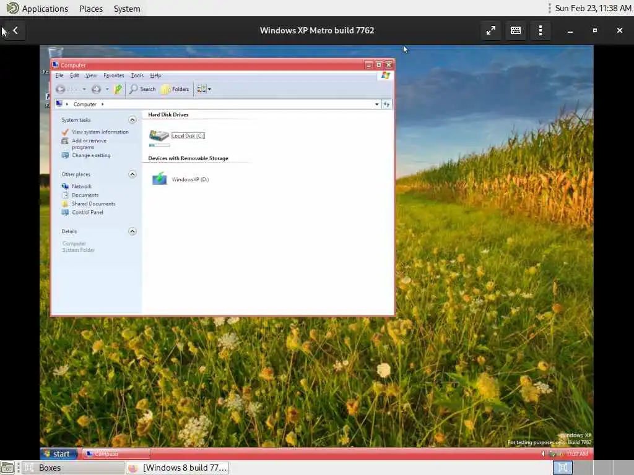Open the Views dropdown in toolbar

(204, 89)
